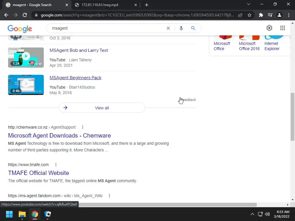Show hidden system tray icons

point(252,214)
